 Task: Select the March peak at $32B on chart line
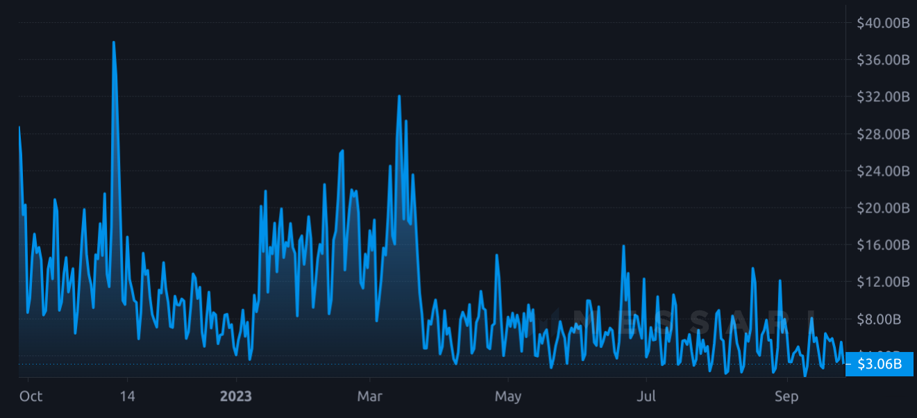tap(399, 96)
